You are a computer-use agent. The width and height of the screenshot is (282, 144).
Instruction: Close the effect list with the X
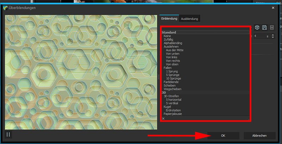163,119
